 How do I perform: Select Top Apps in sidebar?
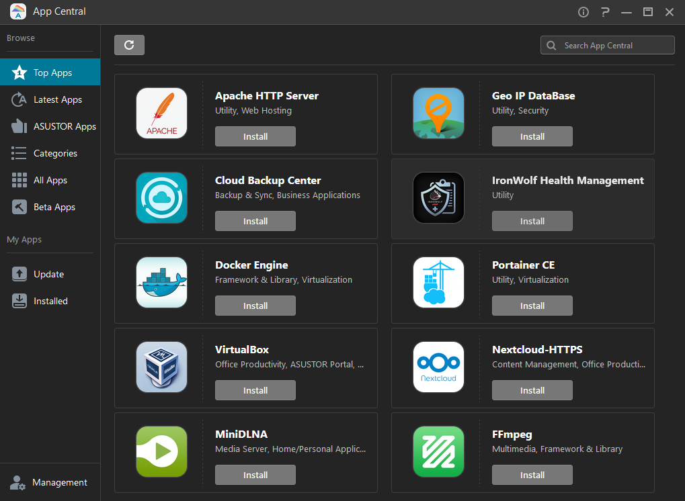click(x=50, y=73)
